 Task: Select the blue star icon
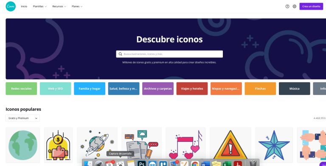point(274,145)
